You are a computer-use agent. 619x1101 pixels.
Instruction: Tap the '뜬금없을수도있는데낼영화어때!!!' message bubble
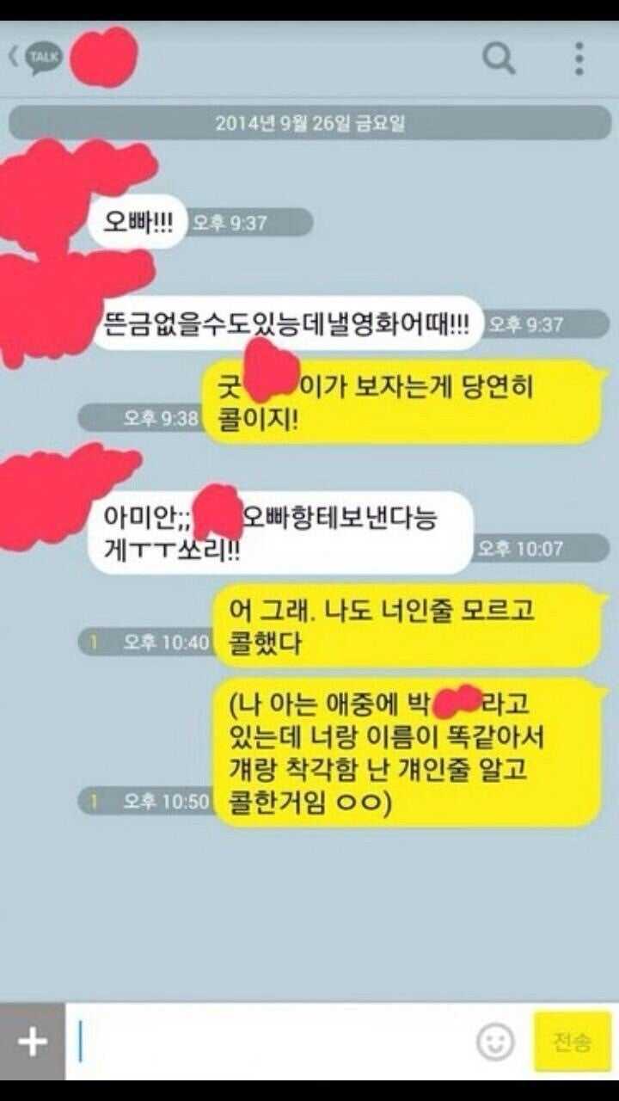point(287,324)
